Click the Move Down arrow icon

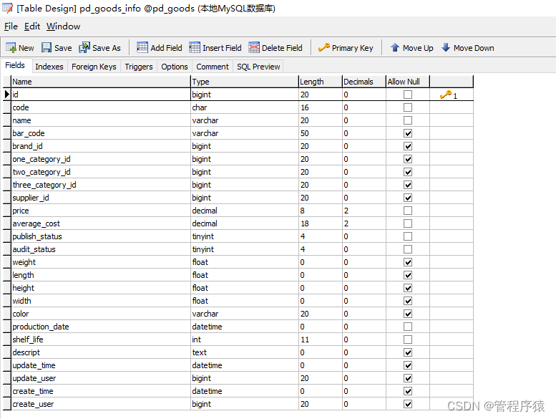tap(446, 47)
